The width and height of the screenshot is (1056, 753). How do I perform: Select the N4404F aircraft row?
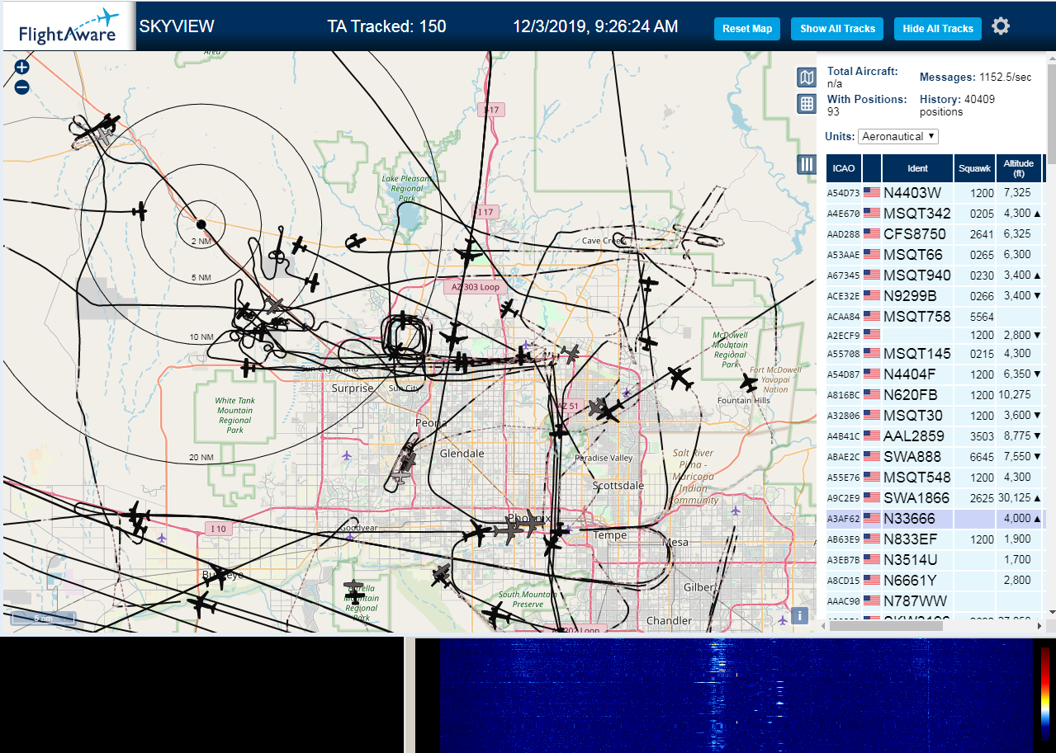(935, 374)
